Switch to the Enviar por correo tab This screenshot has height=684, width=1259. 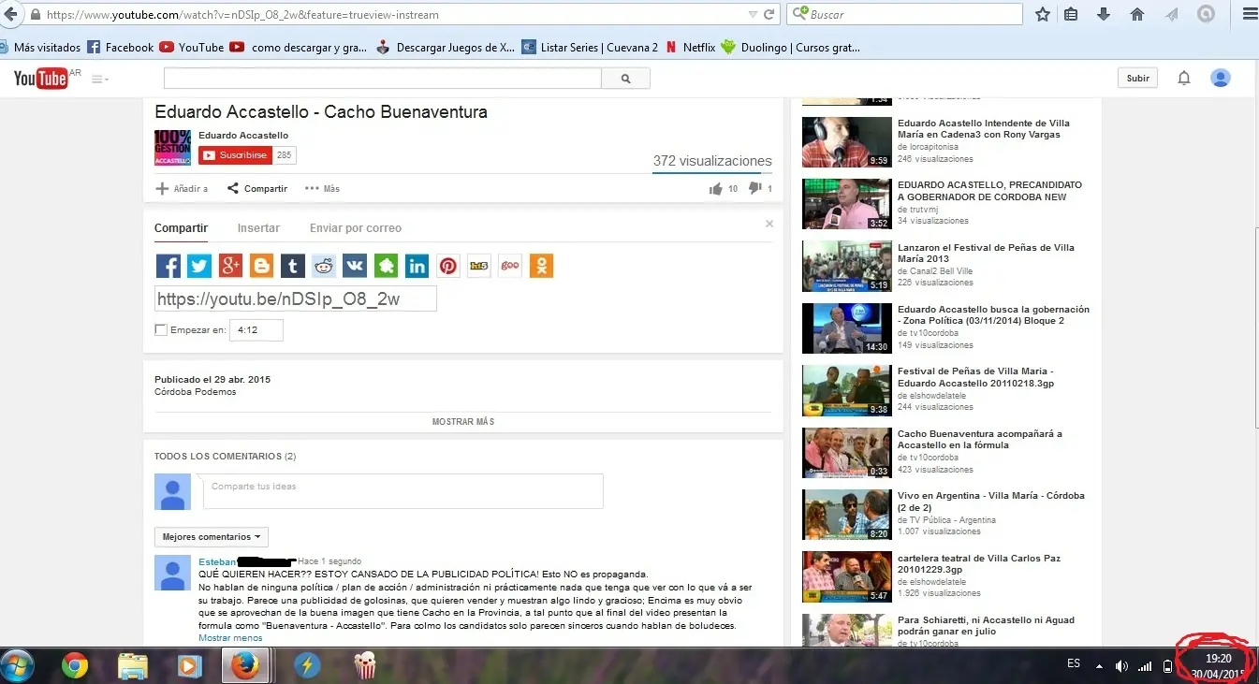coord(356,228)
